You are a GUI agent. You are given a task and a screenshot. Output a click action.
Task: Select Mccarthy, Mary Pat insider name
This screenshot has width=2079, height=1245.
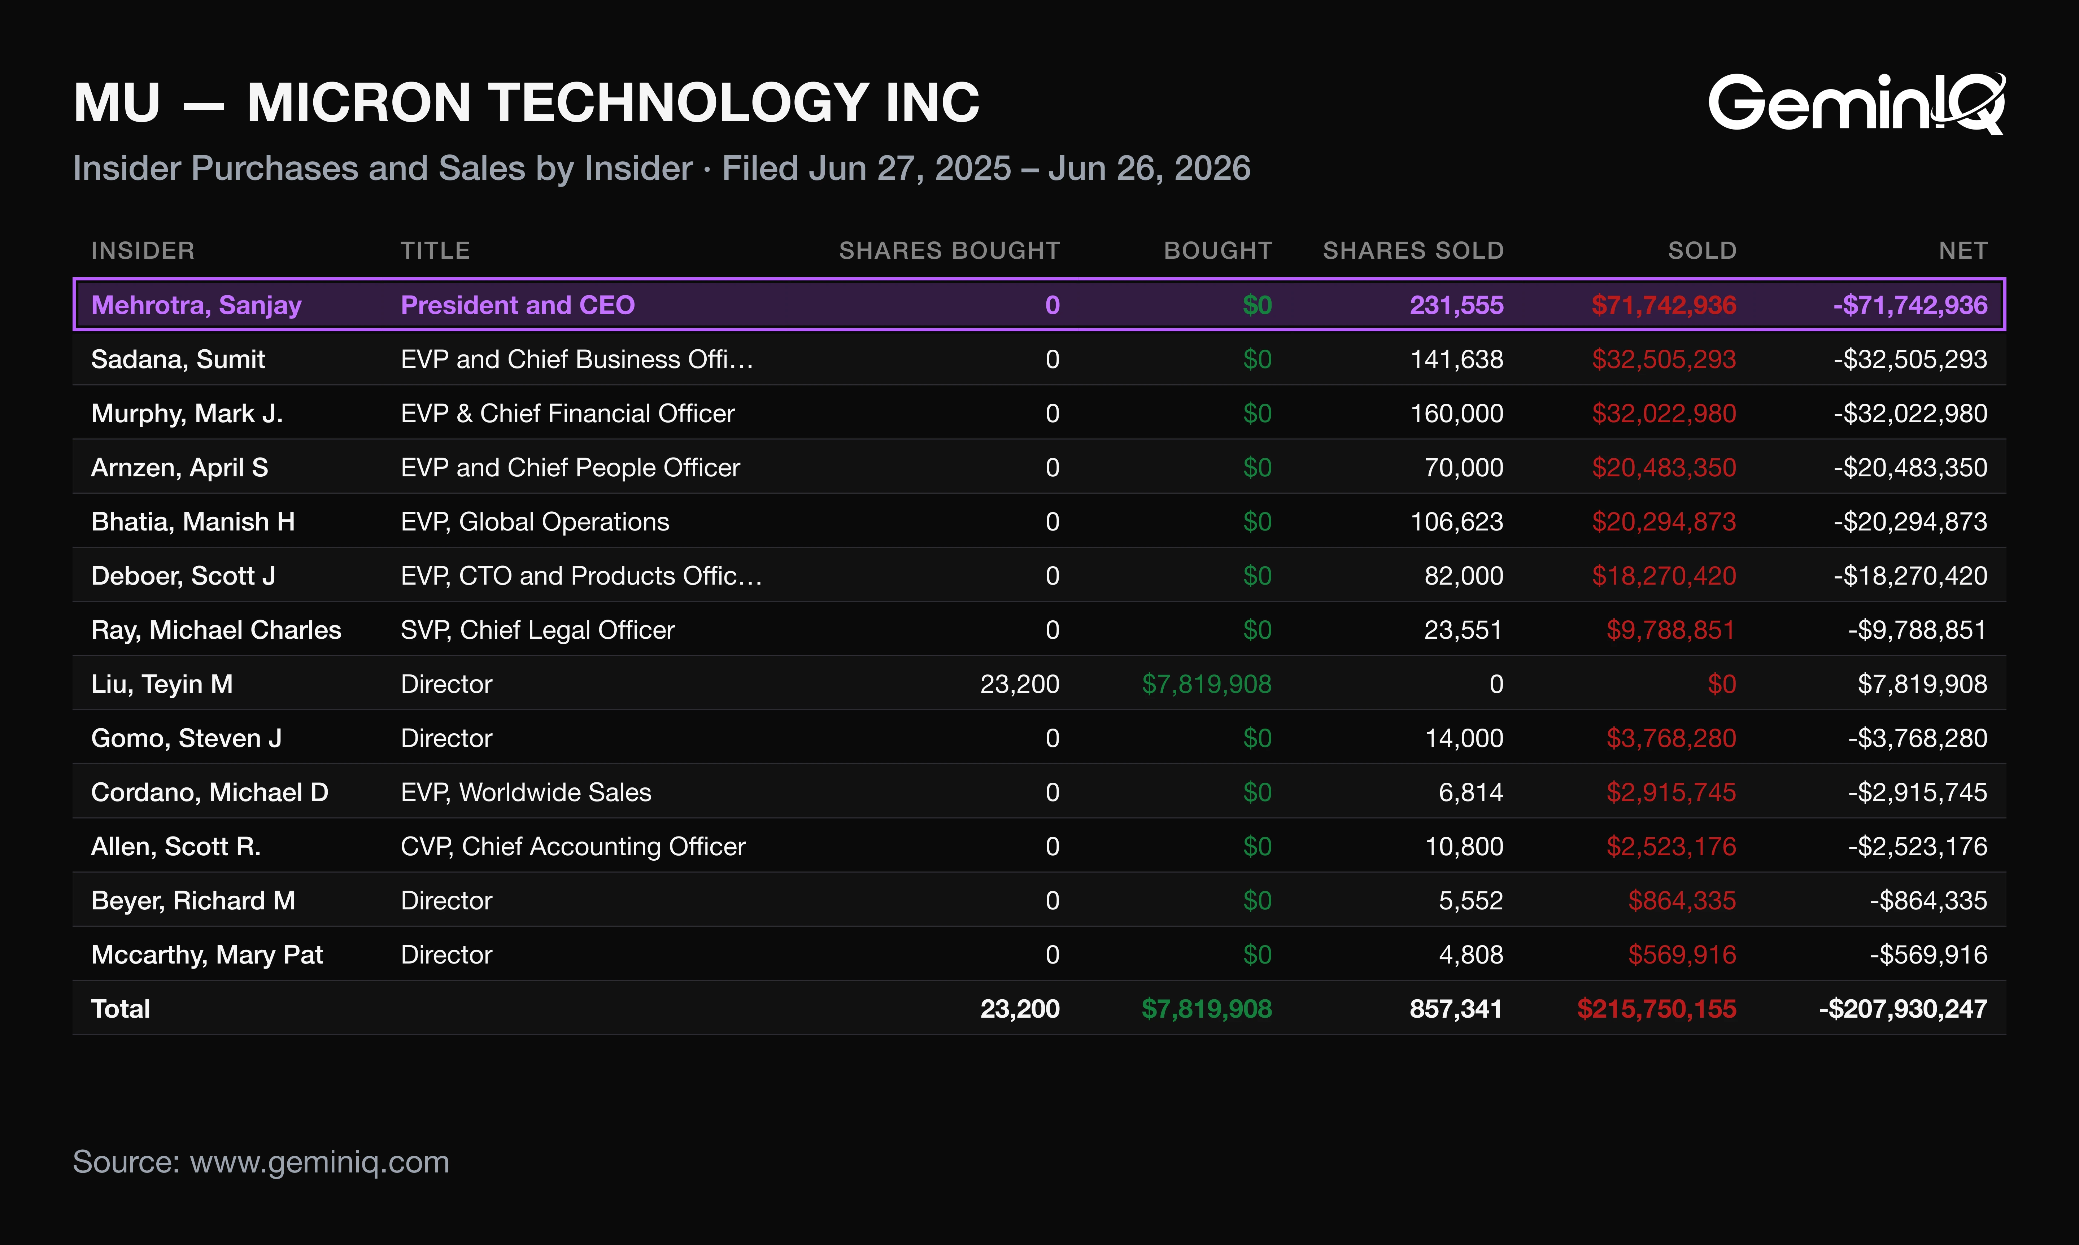click(206, 955)
